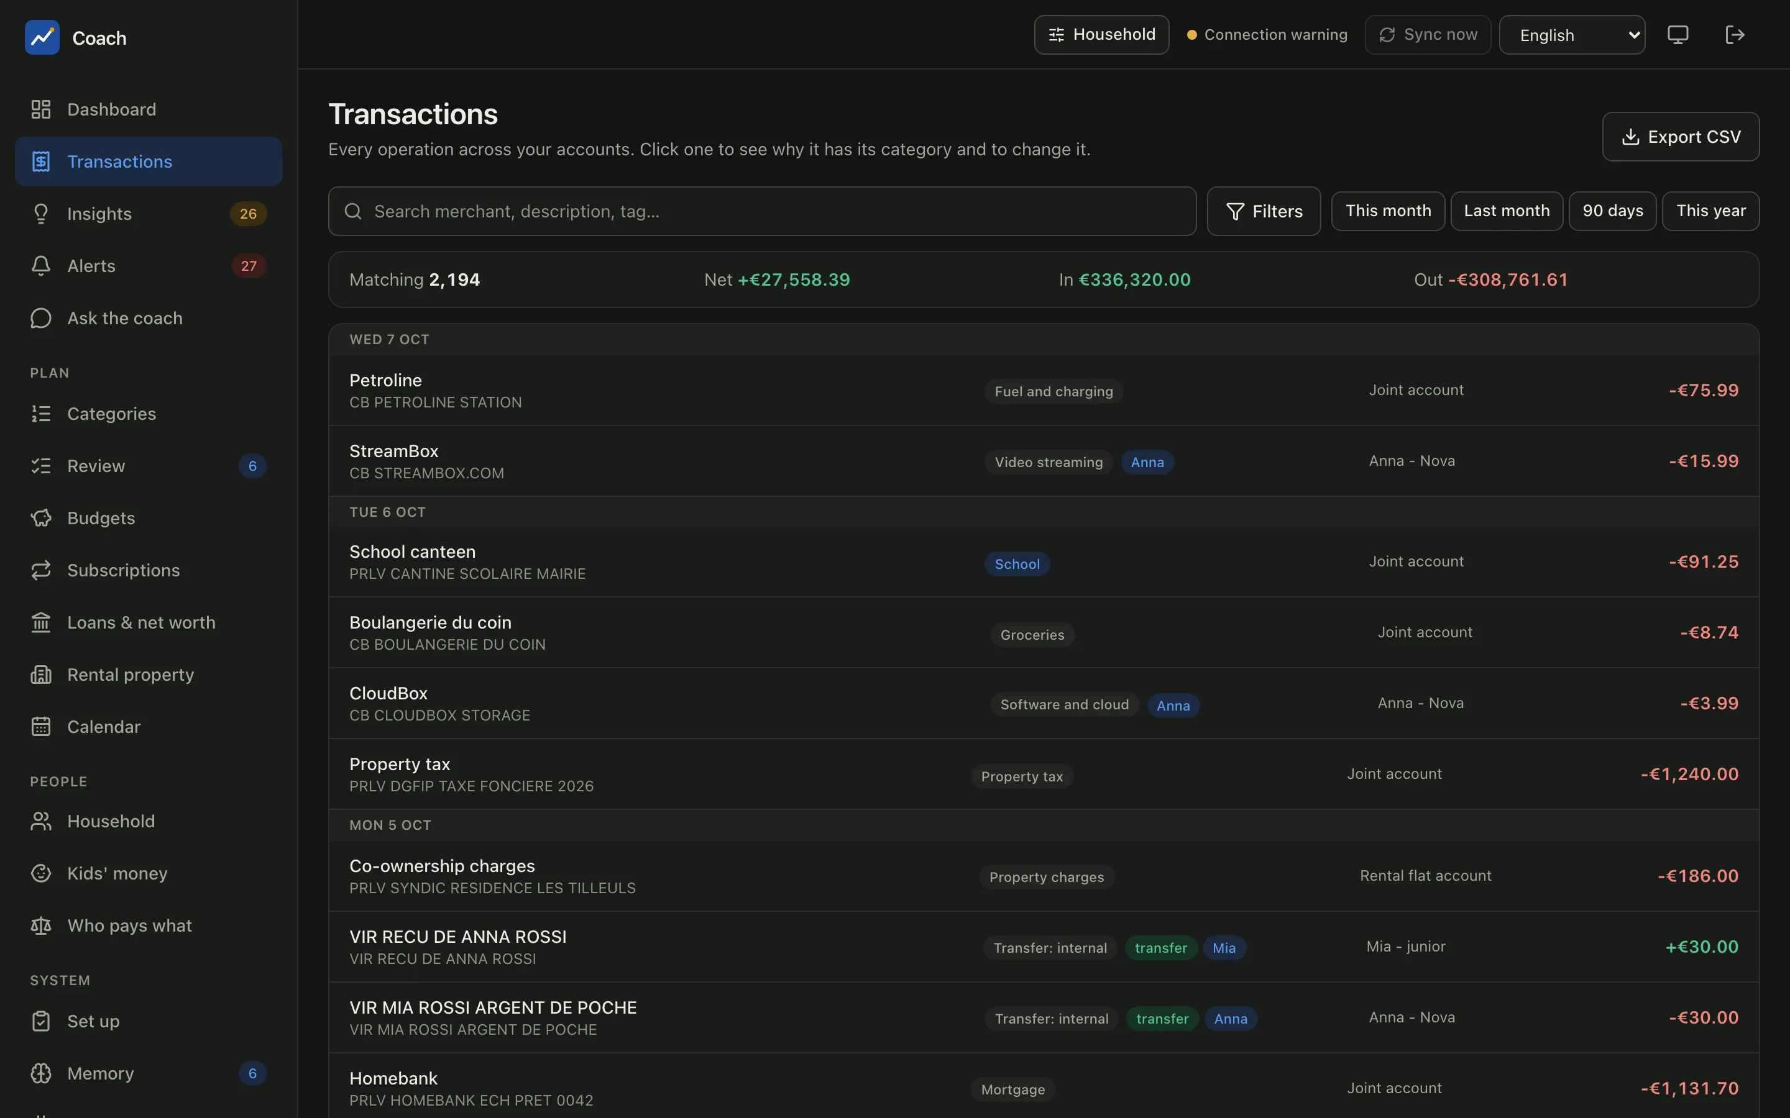1790x1118 pixels.
Task: Open the Filters panel
Action: tap(1264, 211)
